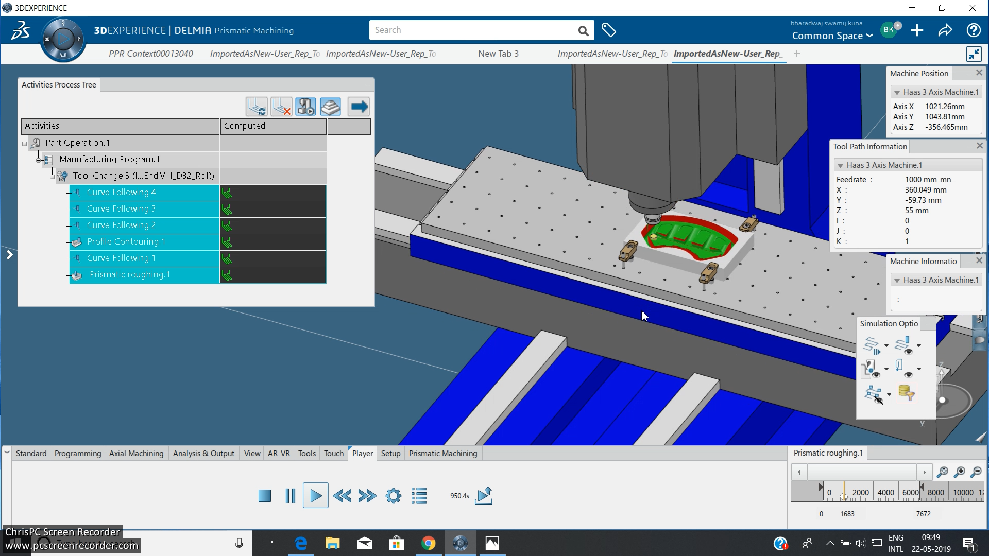Collapse Haas 3 Axis Machine.1 in Tool Path Information

(840, 166)
